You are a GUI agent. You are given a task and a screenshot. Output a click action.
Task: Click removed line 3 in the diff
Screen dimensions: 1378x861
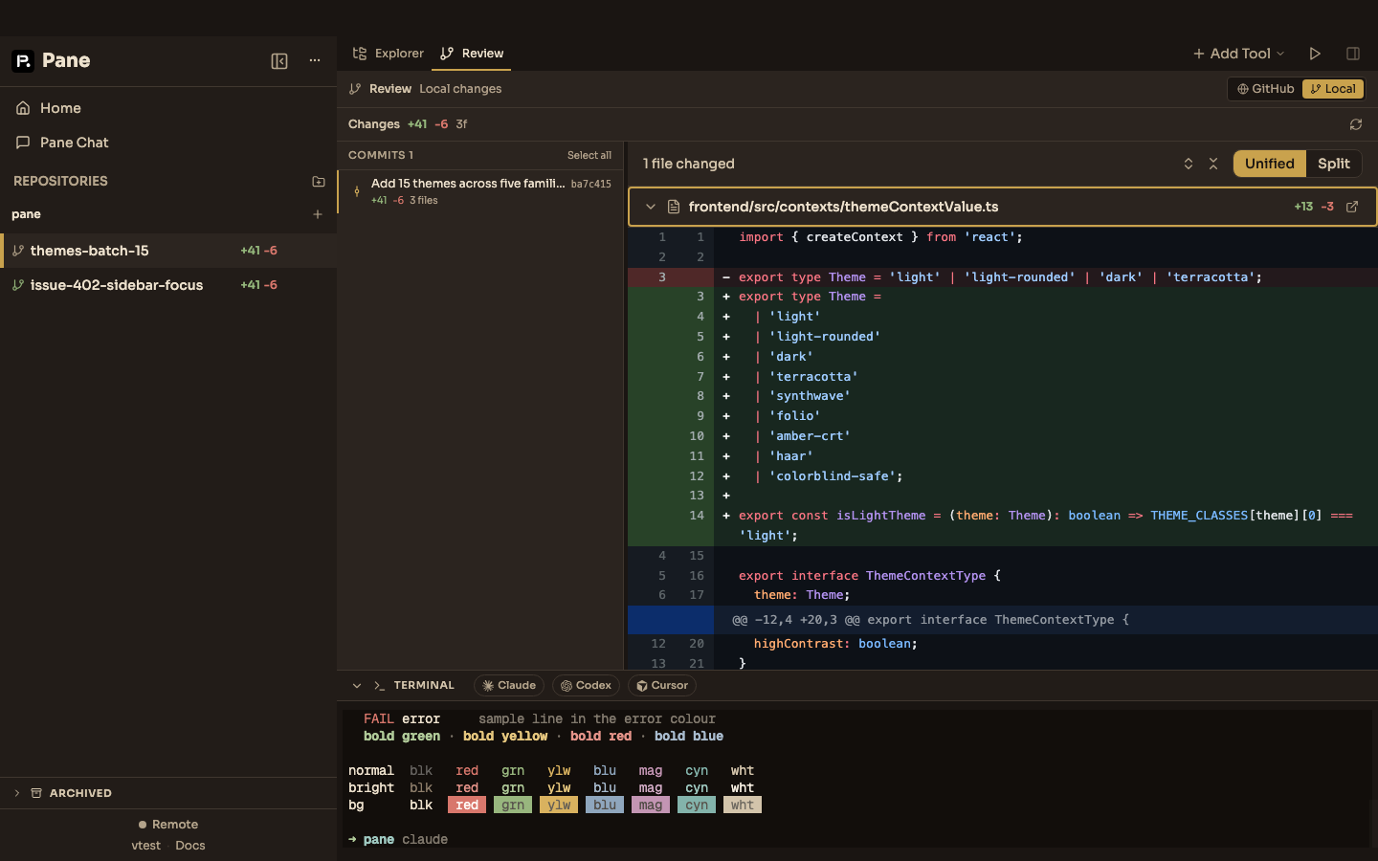1003,277
